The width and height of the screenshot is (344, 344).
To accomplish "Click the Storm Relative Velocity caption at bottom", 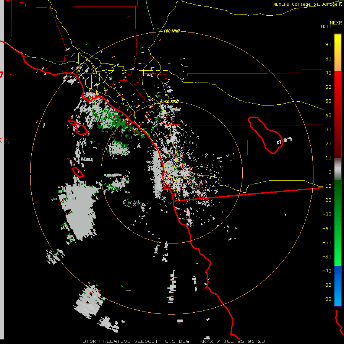I will (x=174, y=341).
